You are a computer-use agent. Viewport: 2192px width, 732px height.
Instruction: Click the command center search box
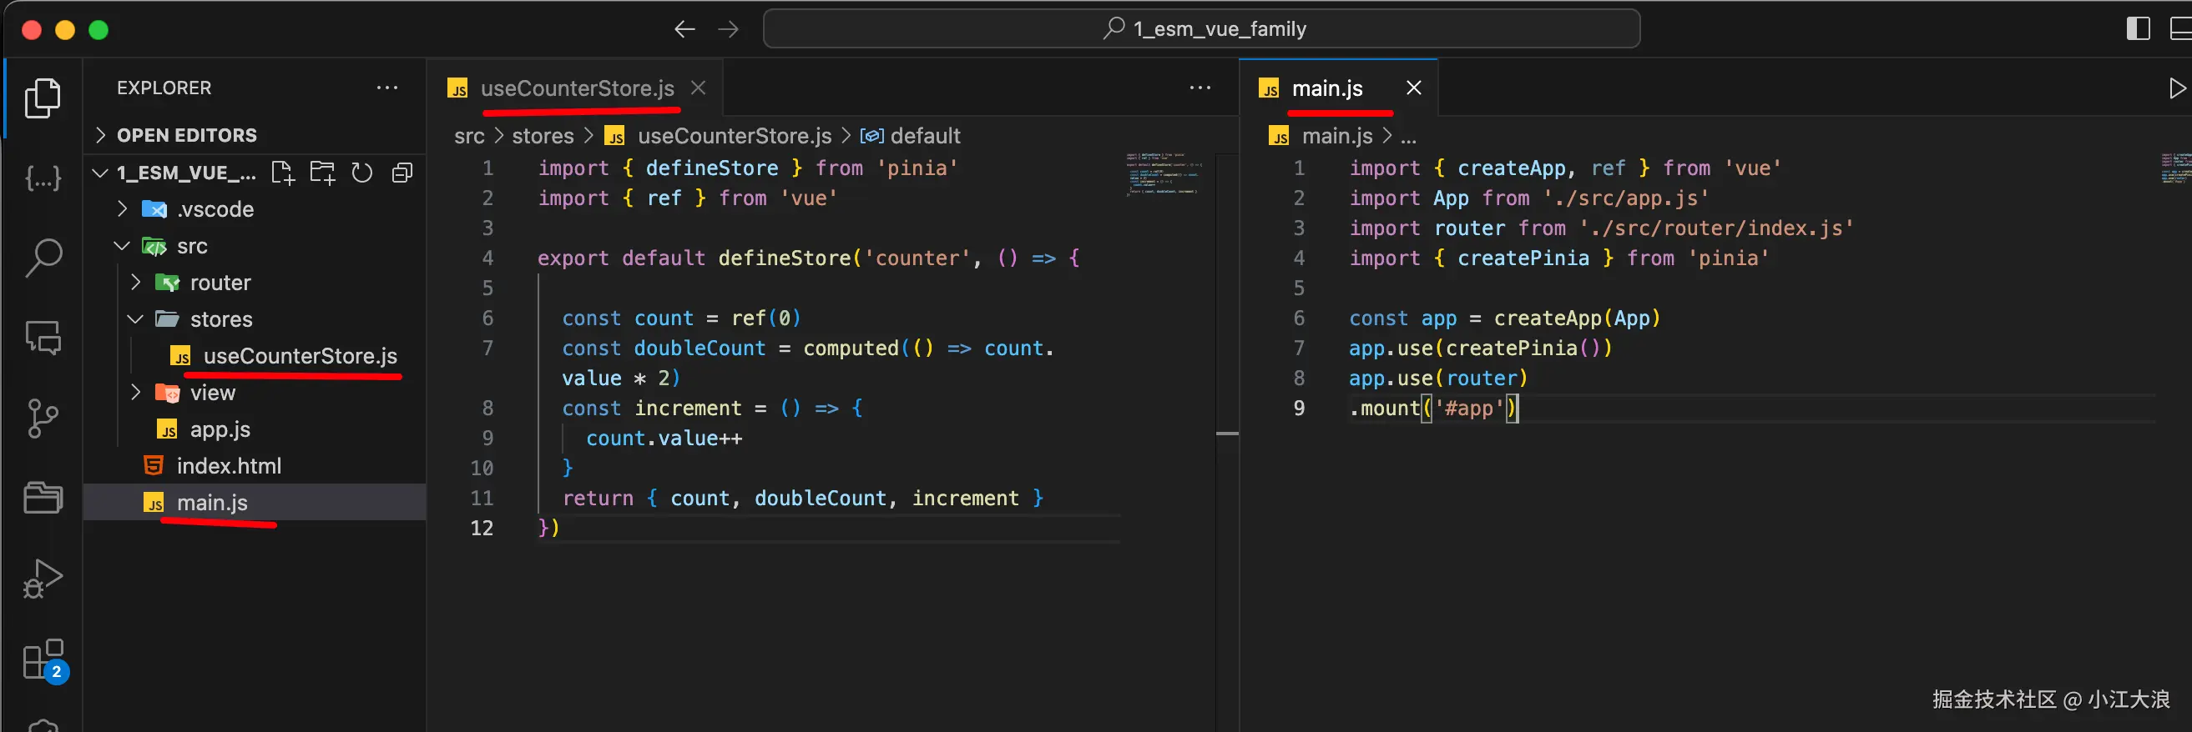1201,29
